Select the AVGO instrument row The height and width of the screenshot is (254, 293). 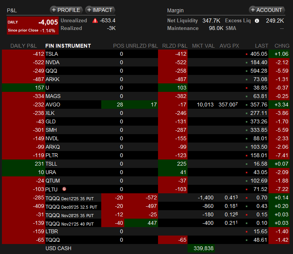146,105
